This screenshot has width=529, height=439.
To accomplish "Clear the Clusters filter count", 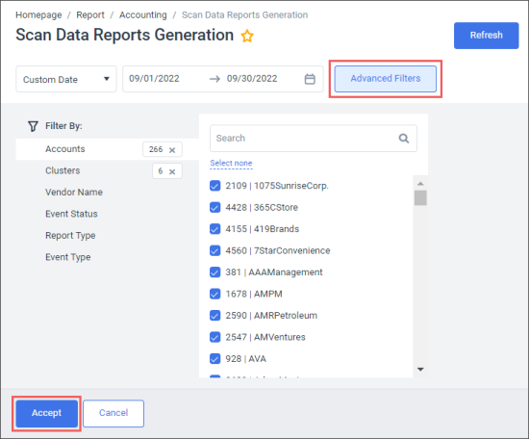I will 172,171.
